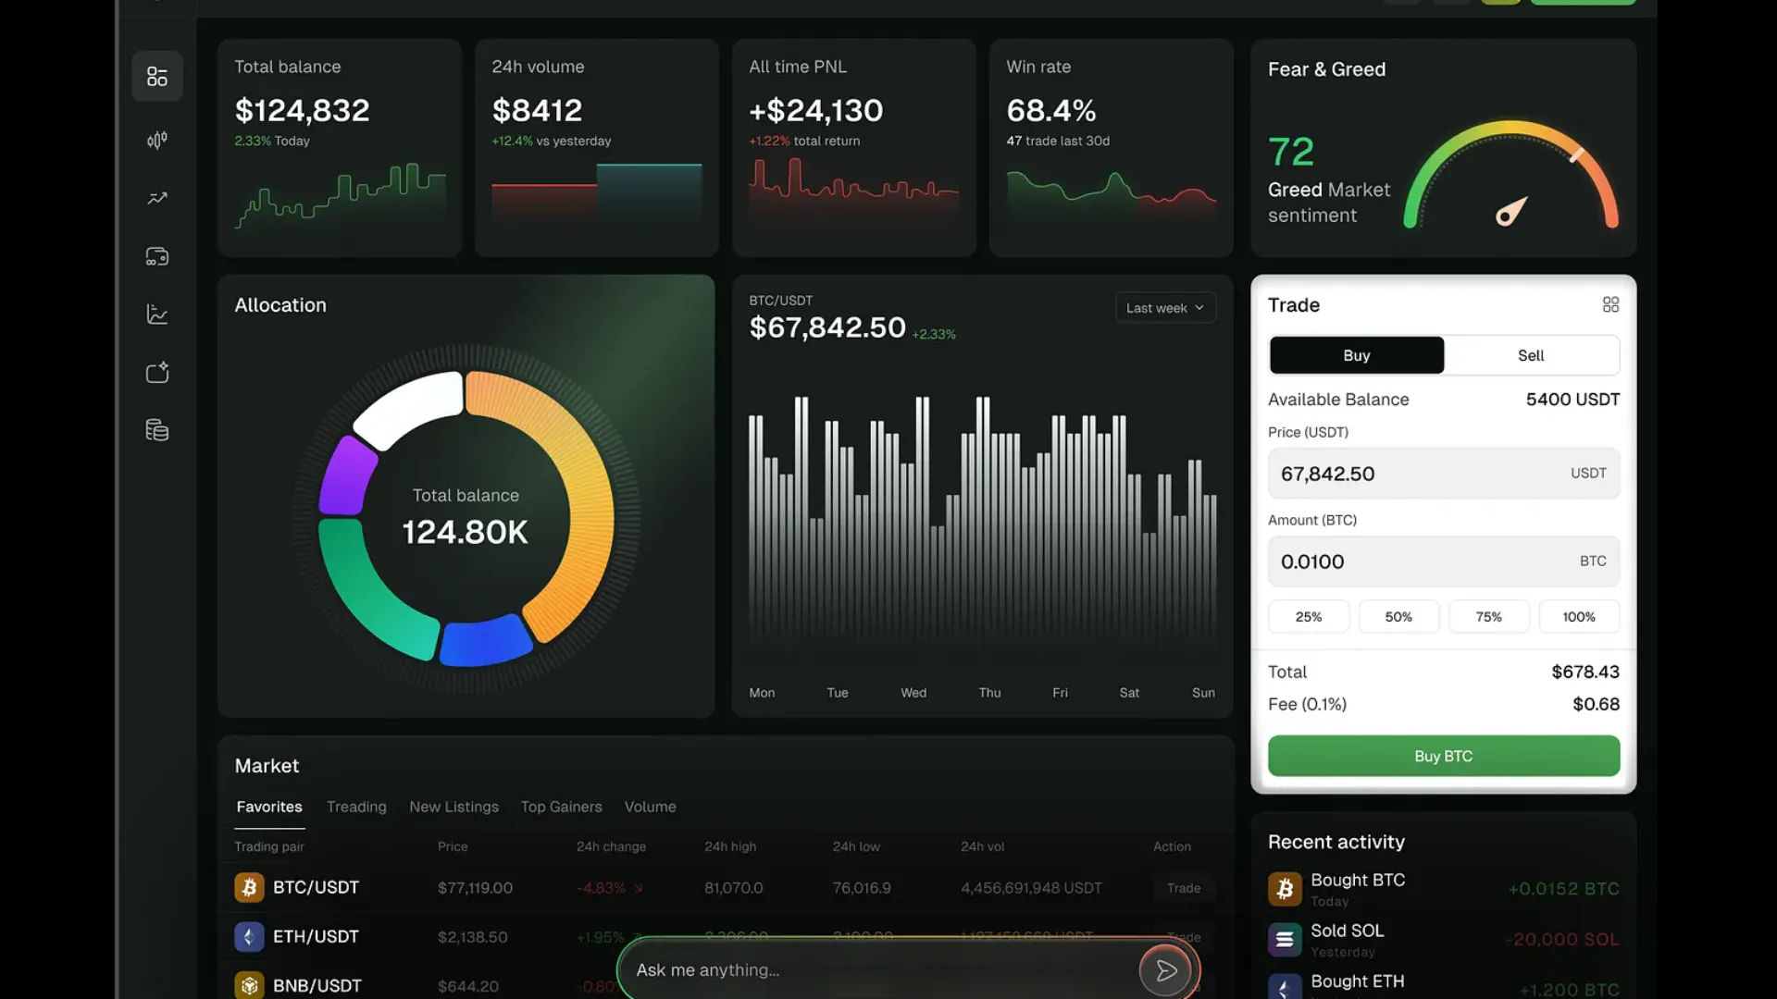Click the $77,119.00 price cell
The height and width of the screenshot is (999, 1777).
(x=475, y=888)
